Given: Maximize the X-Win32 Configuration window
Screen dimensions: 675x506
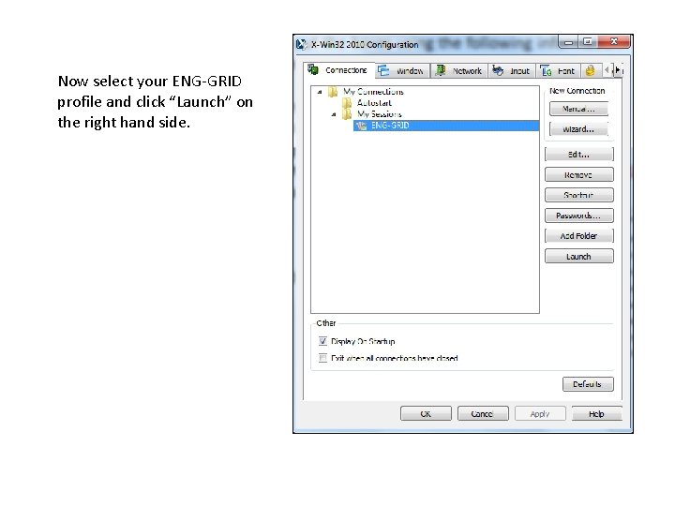Looking at the screenshot, I should [588, 42].
